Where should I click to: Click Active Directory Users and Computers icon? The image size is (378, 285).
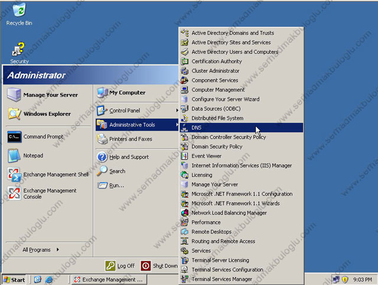point(185,52)
